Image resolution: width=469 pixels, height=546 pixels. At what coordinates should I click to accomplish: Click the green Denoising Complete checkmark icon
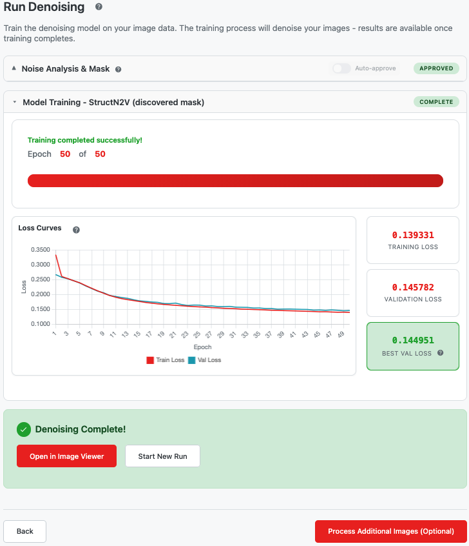tap(24, 429)
